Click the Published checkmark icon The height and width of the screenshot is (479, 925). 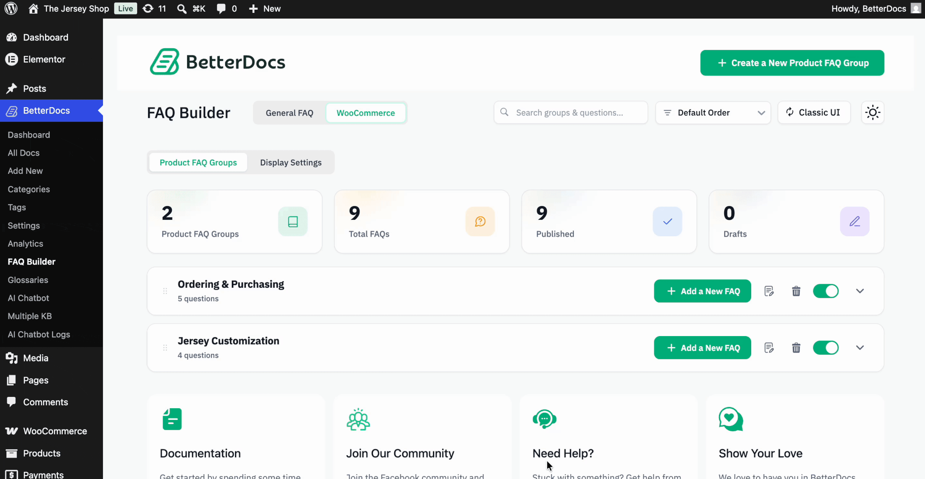click(x=667, y=221)
